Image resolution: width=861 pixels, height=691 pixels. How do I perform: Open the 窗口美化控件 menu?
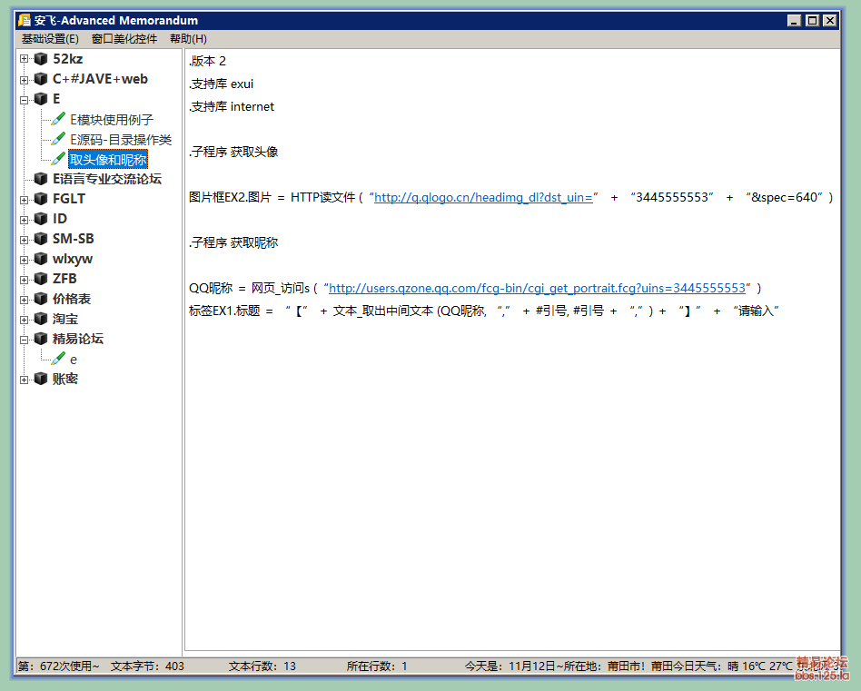click(x=124, y=39)
